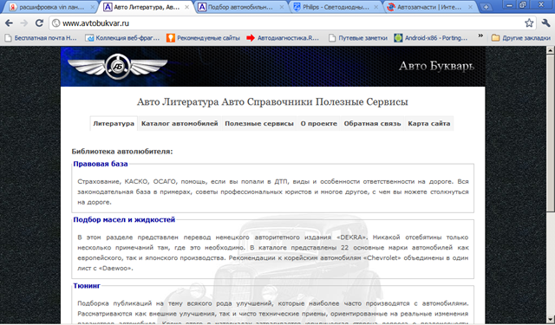Click the winged АБ site logo

118,66
